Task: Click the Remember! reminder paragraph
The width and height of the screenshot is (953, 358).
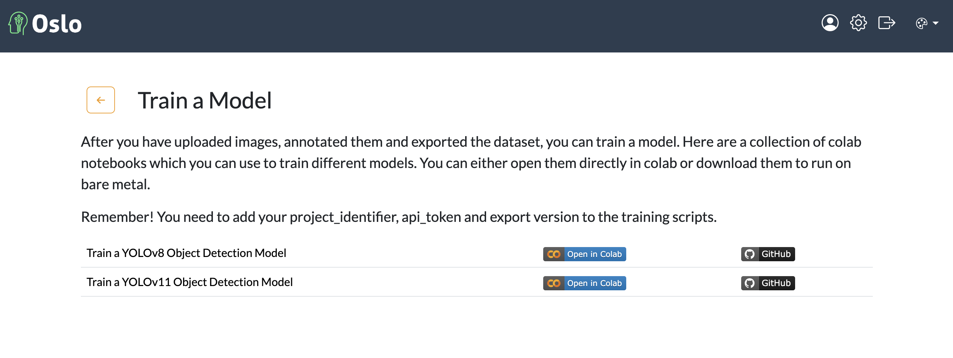Action: point(398,217)
